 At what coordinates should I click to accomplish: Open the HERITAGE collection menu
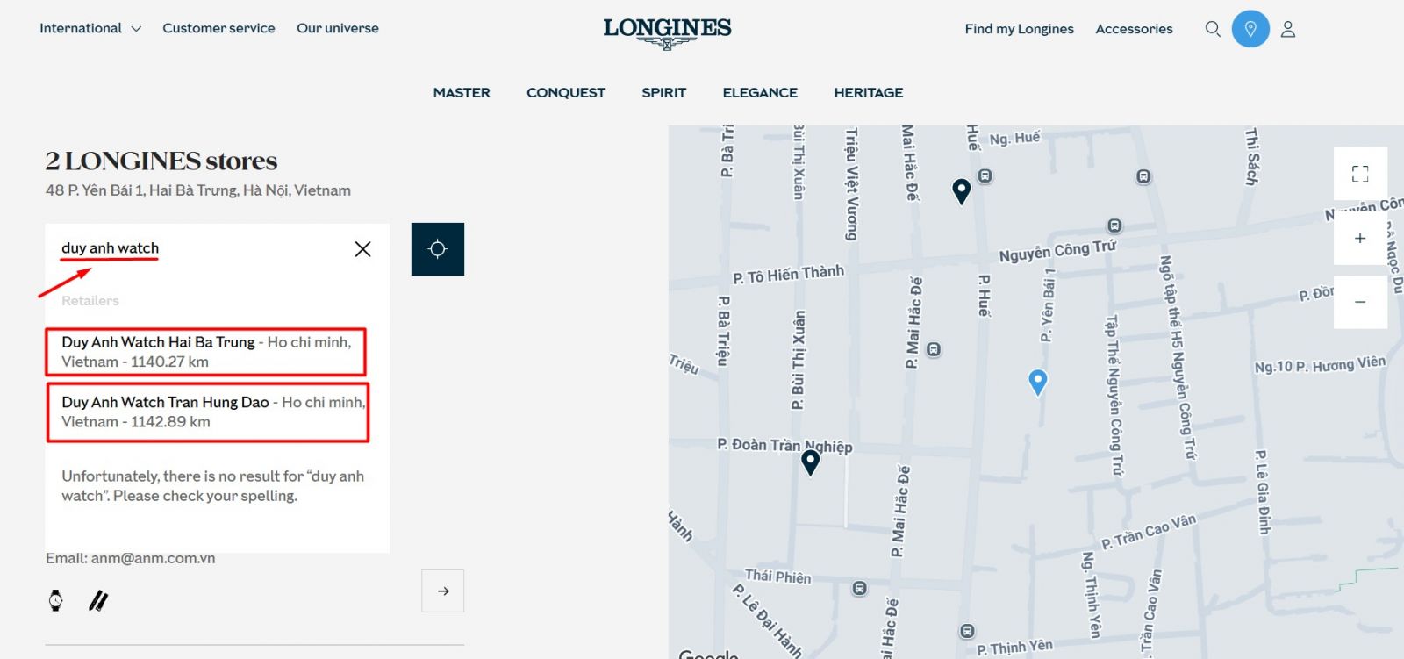(869, 92)
